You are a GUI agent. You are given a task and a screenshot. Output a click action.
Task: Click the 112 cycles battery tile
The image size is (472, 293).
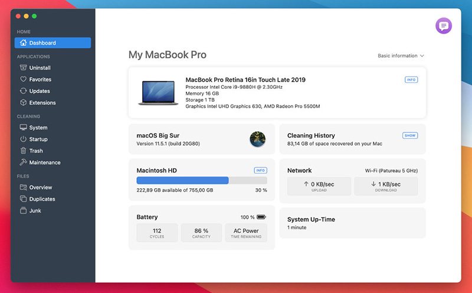tap(157, 232)
